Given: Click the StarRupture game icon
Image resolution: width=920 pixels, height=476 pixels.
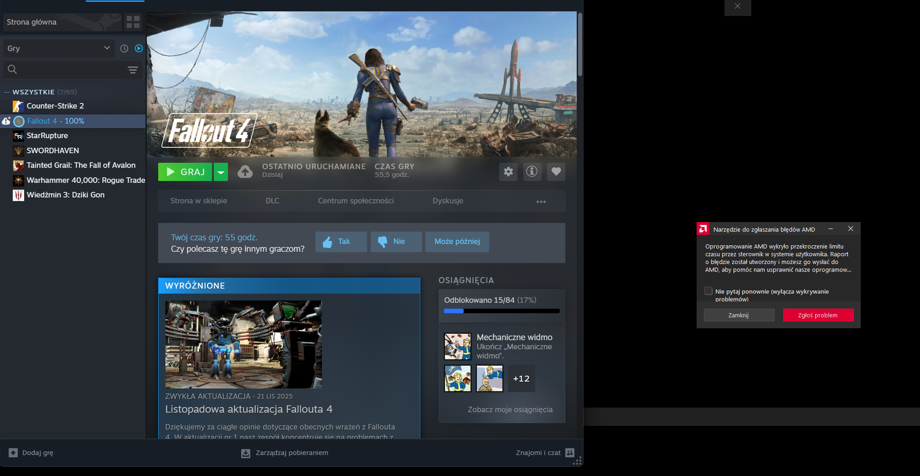Looking at the screenshot, I should [18, 136].
